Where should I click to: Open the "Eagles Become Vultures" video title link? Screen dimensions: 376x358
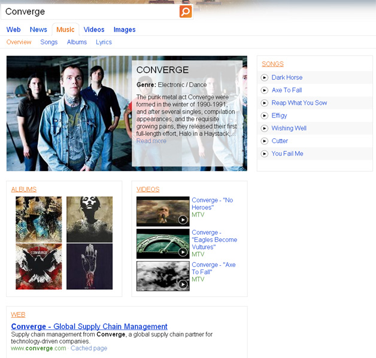pyautogui.click(x=214, y=239)
